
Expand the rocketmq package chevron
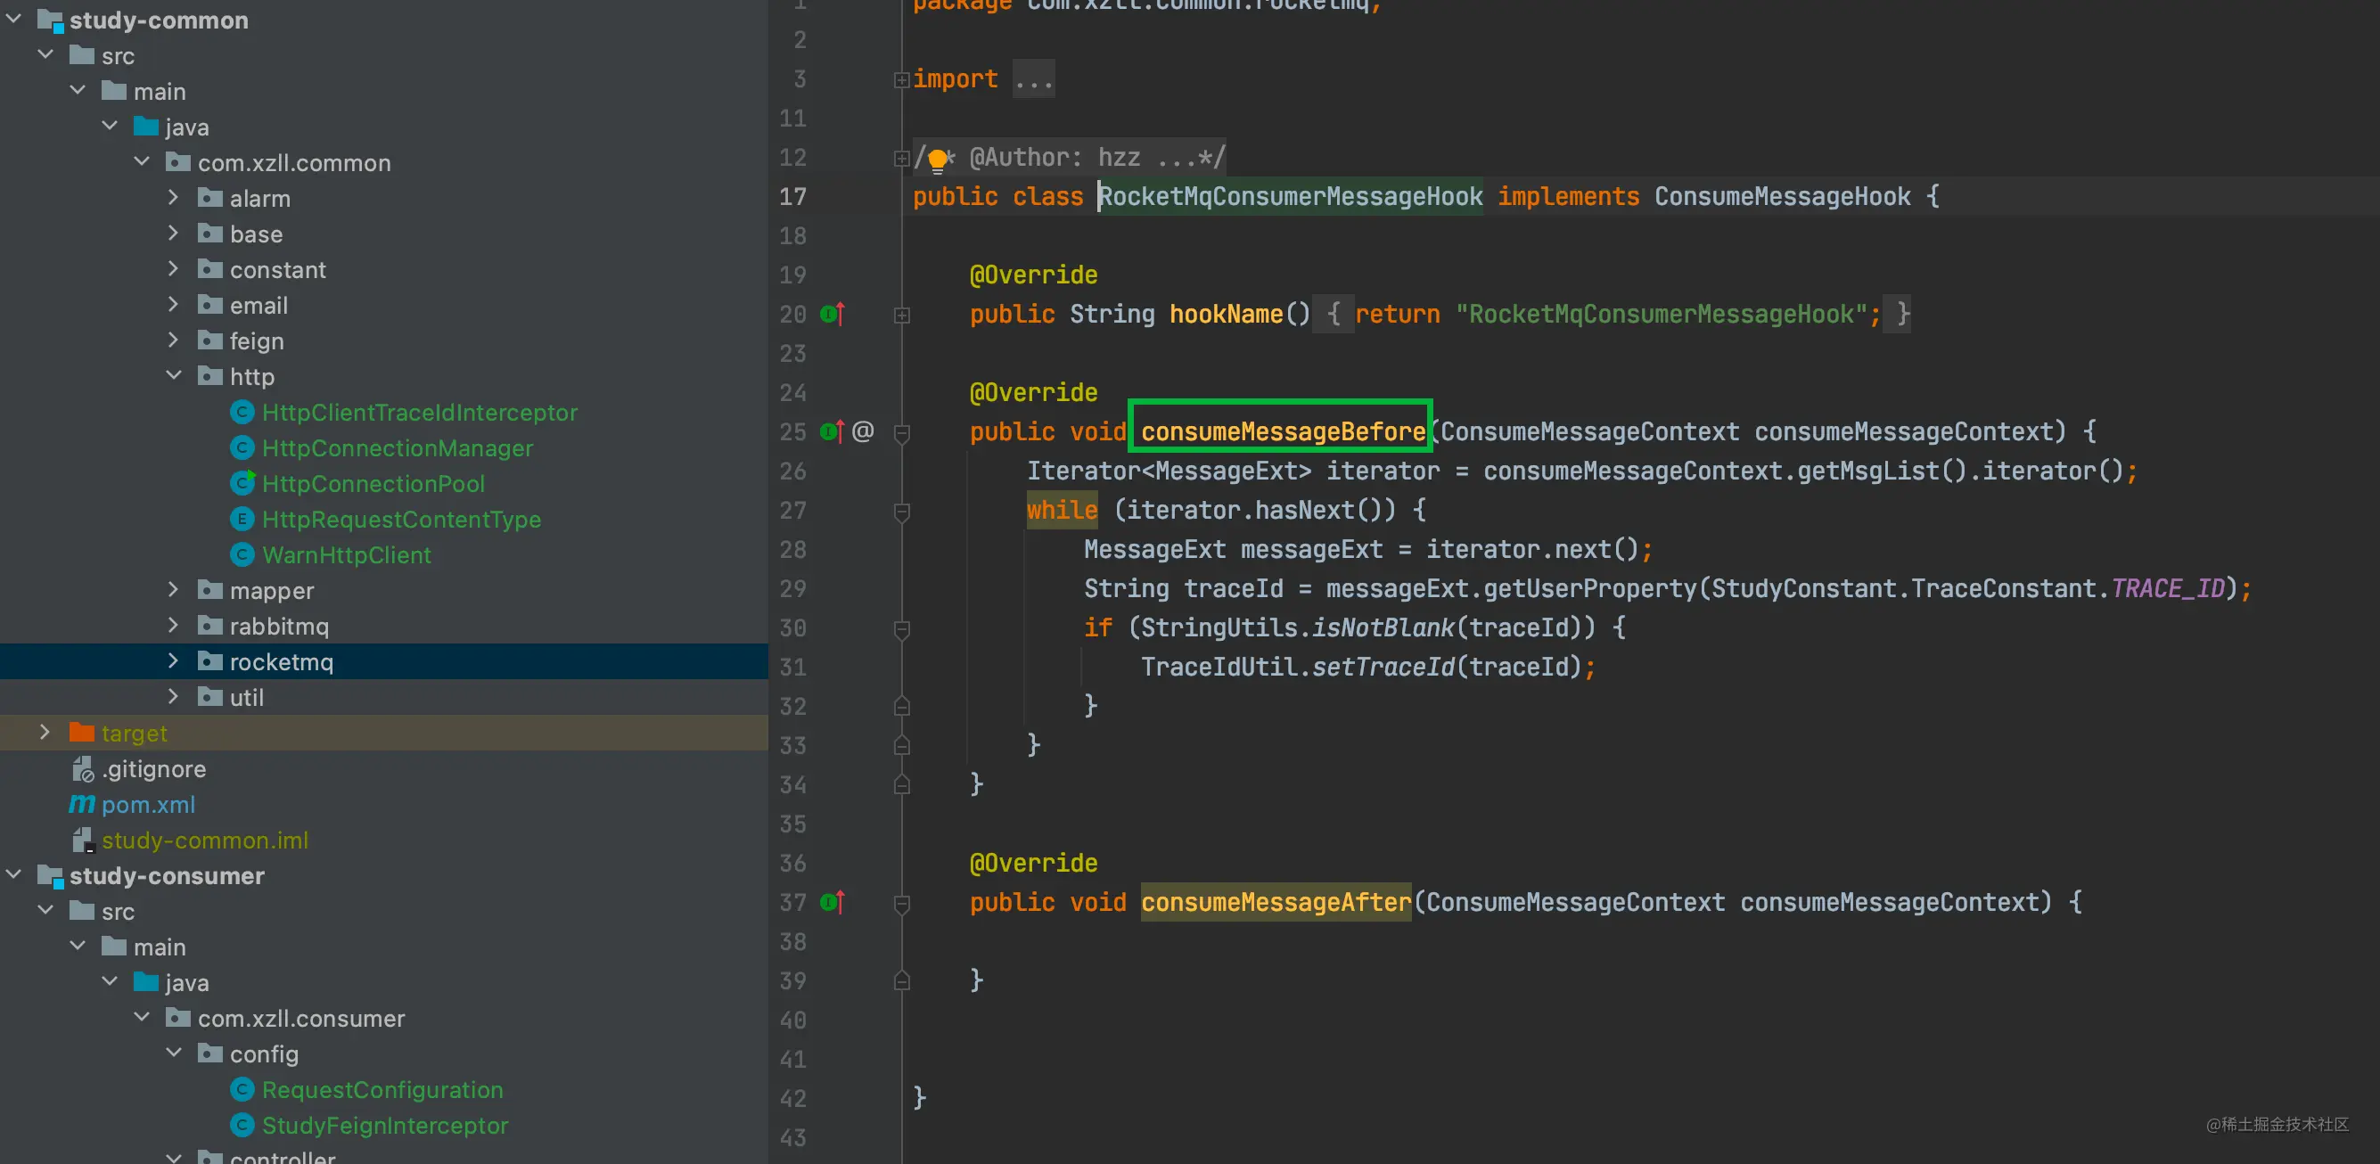173,660
